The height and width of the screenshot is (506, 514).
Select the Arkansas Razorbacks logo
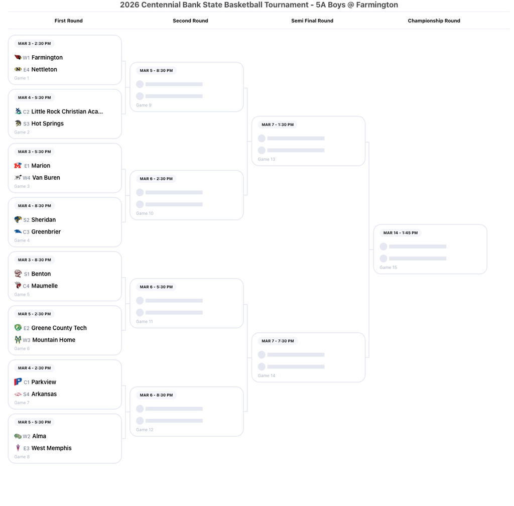19,394
